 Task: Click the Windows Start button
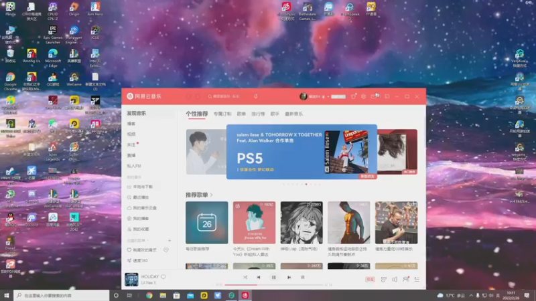point(7,296)
